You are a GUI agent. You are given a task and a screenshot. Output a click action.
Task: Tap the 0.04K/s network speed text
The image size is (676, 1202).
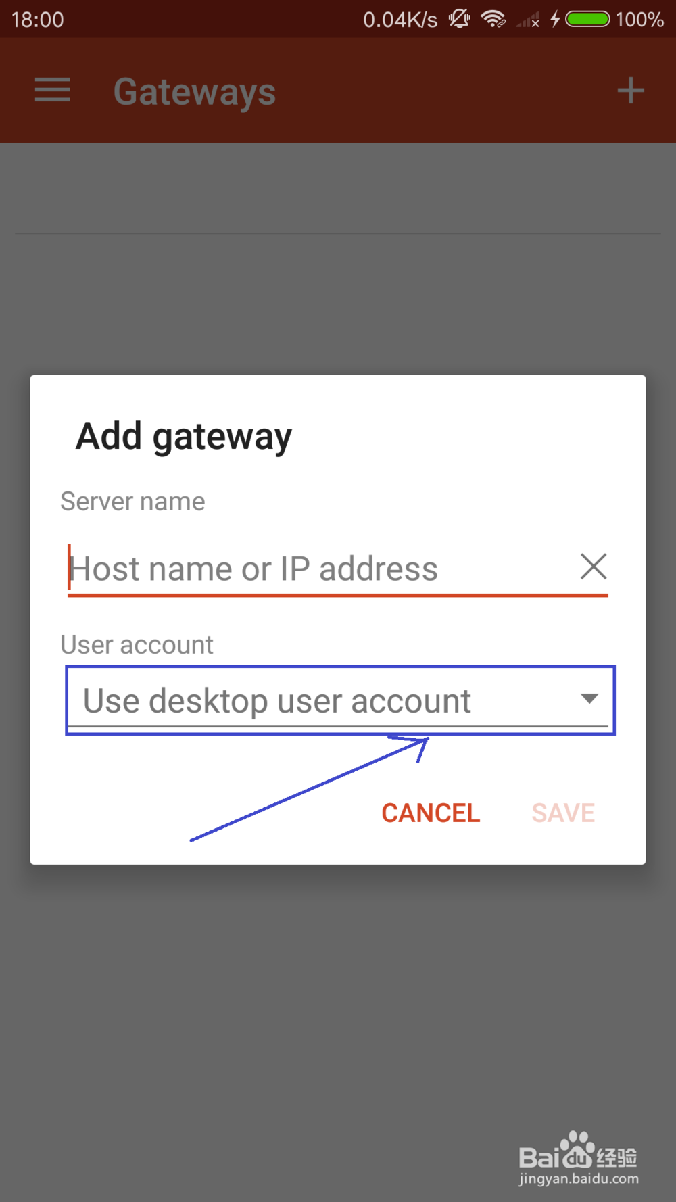click(x=400, y=20)
